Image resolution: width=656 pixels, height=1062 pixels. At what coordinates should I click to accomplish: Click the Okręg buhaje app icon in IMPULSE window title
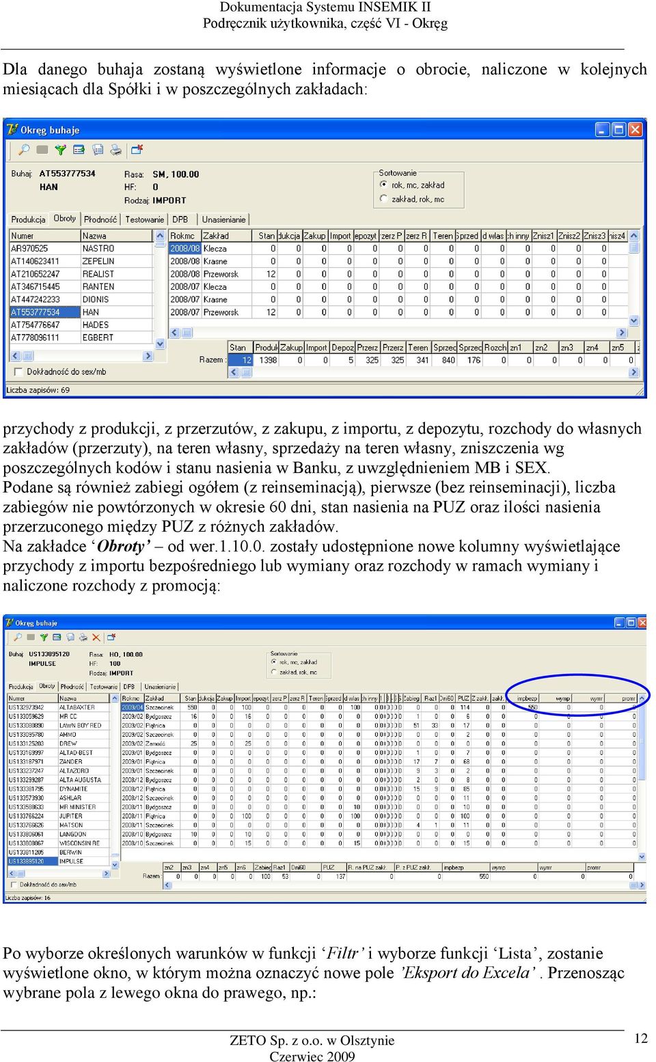10,623
